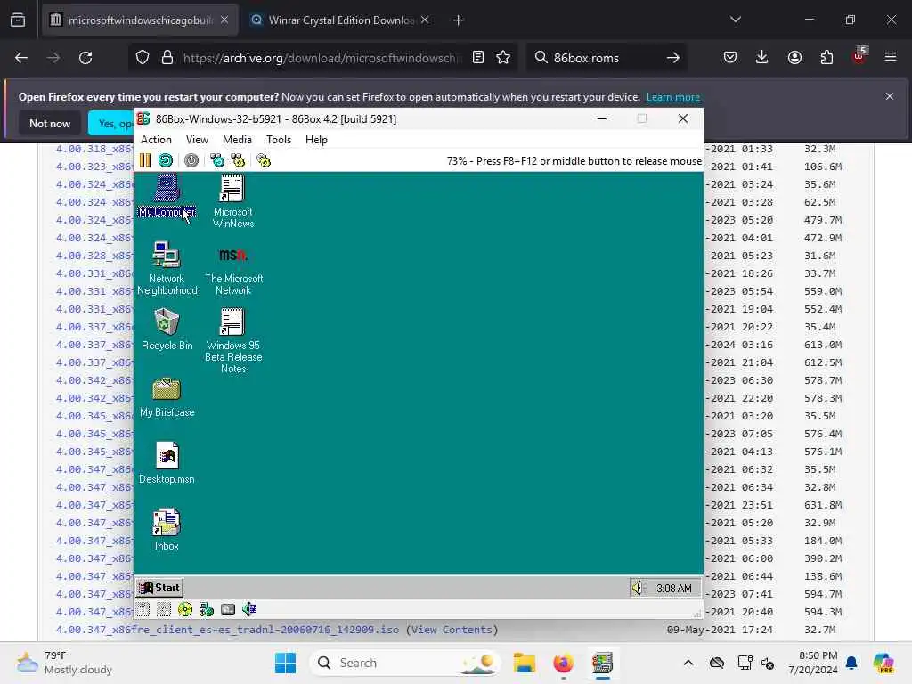The height and width of the screenshot is (684, 912).
Task: Click the archive.org URL address field
Action: 321,58
